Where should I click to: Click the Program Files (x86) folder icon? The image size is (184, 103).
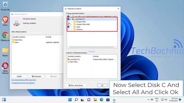(75, 24)
